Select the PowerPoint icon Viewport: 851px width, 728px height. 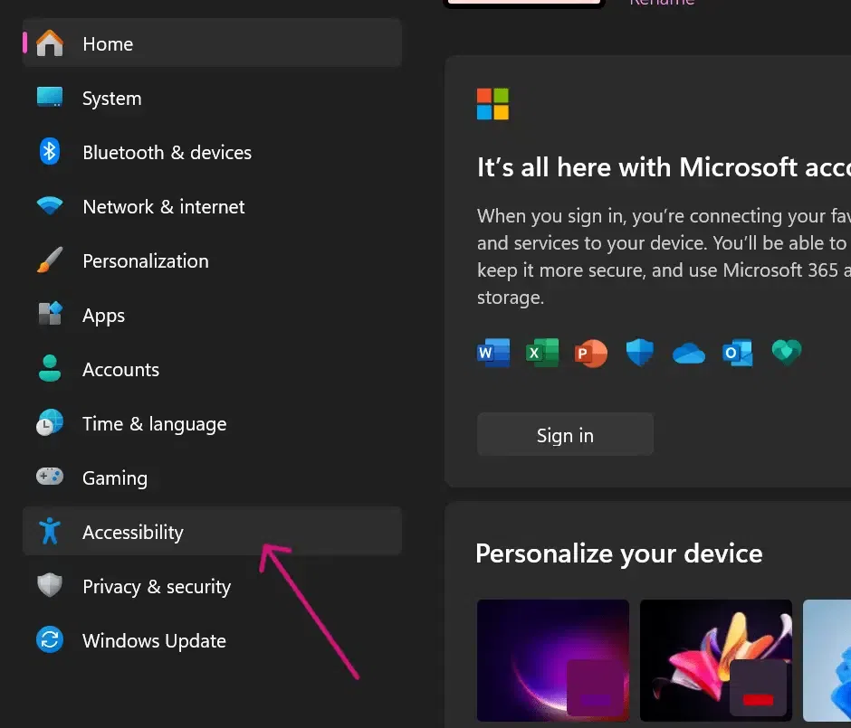pos(590,353)
